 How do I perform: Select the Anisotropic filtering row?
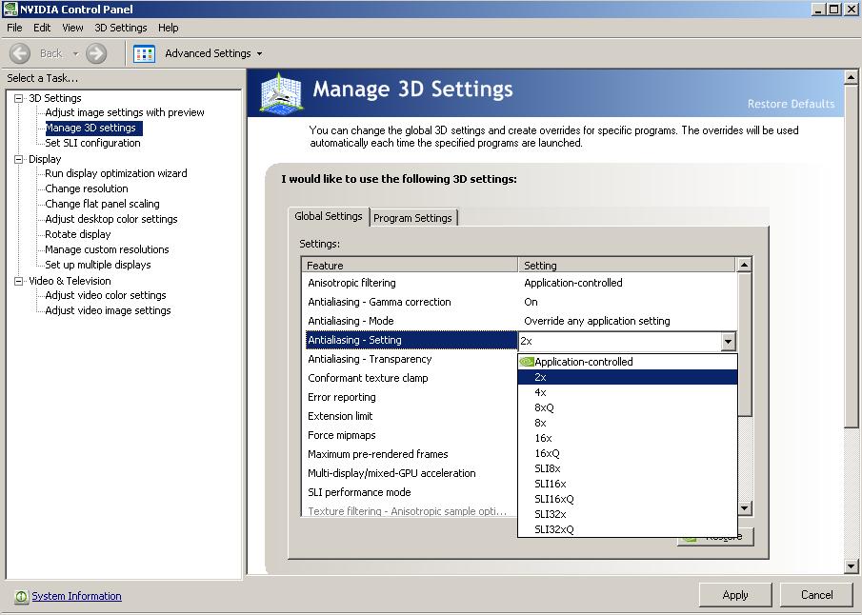[519, 283]
